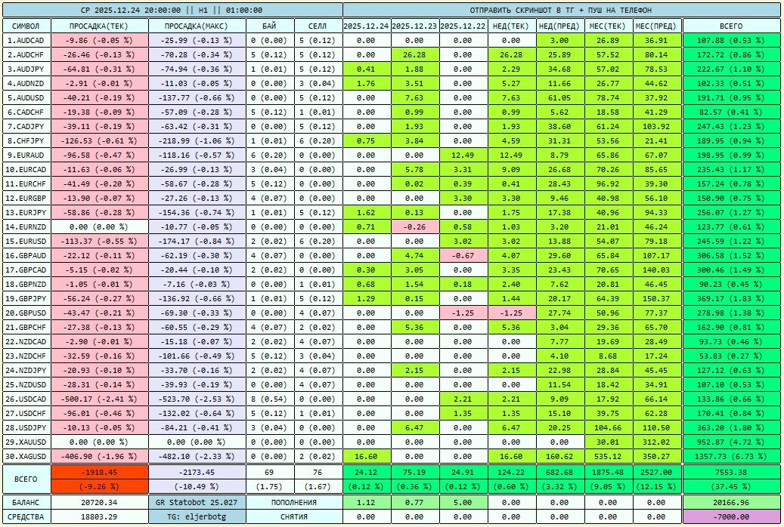Click the total max drawdown -2173.45
The width and height of the screenshot is (784, 527).
click(197, 473)
